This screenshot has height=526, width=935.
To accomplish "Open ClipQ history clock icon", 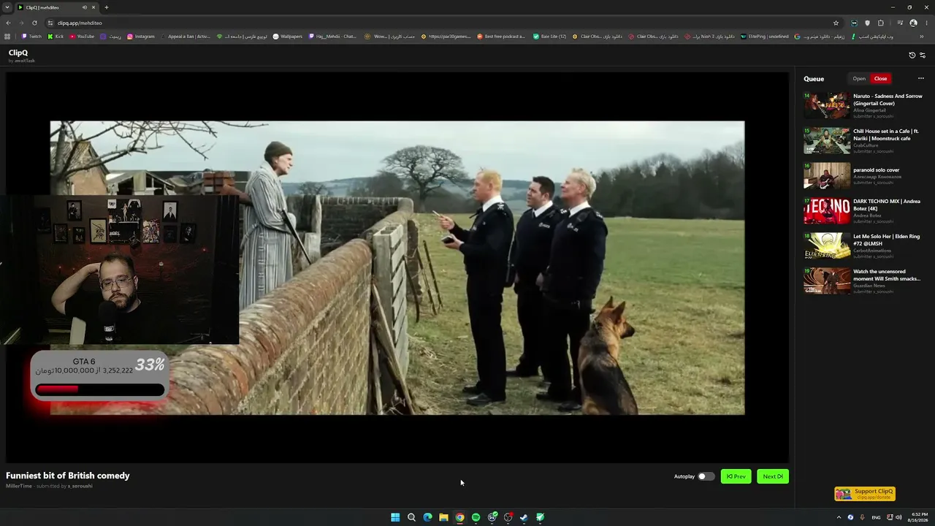I will coord(912,56).
